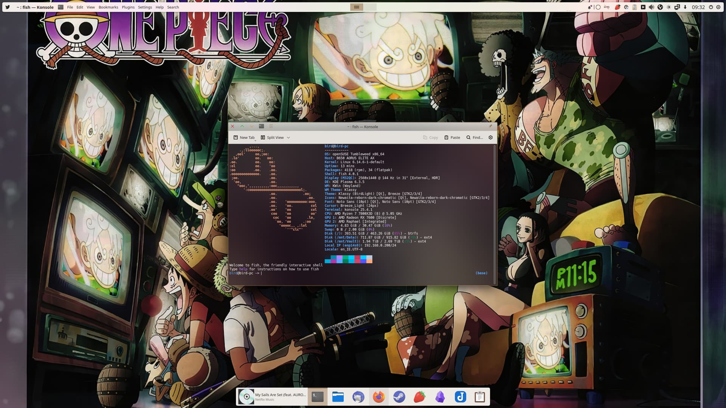This screenshot has width=726, height=408.
Task: Open the Plugins menu
Action: click(128, 7)
